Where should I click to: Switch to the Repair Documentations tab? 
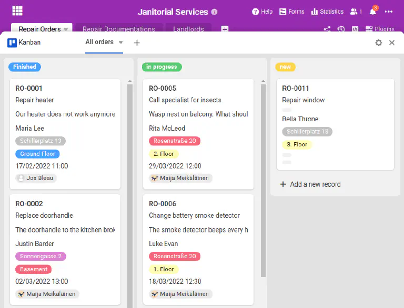point(119,28)
